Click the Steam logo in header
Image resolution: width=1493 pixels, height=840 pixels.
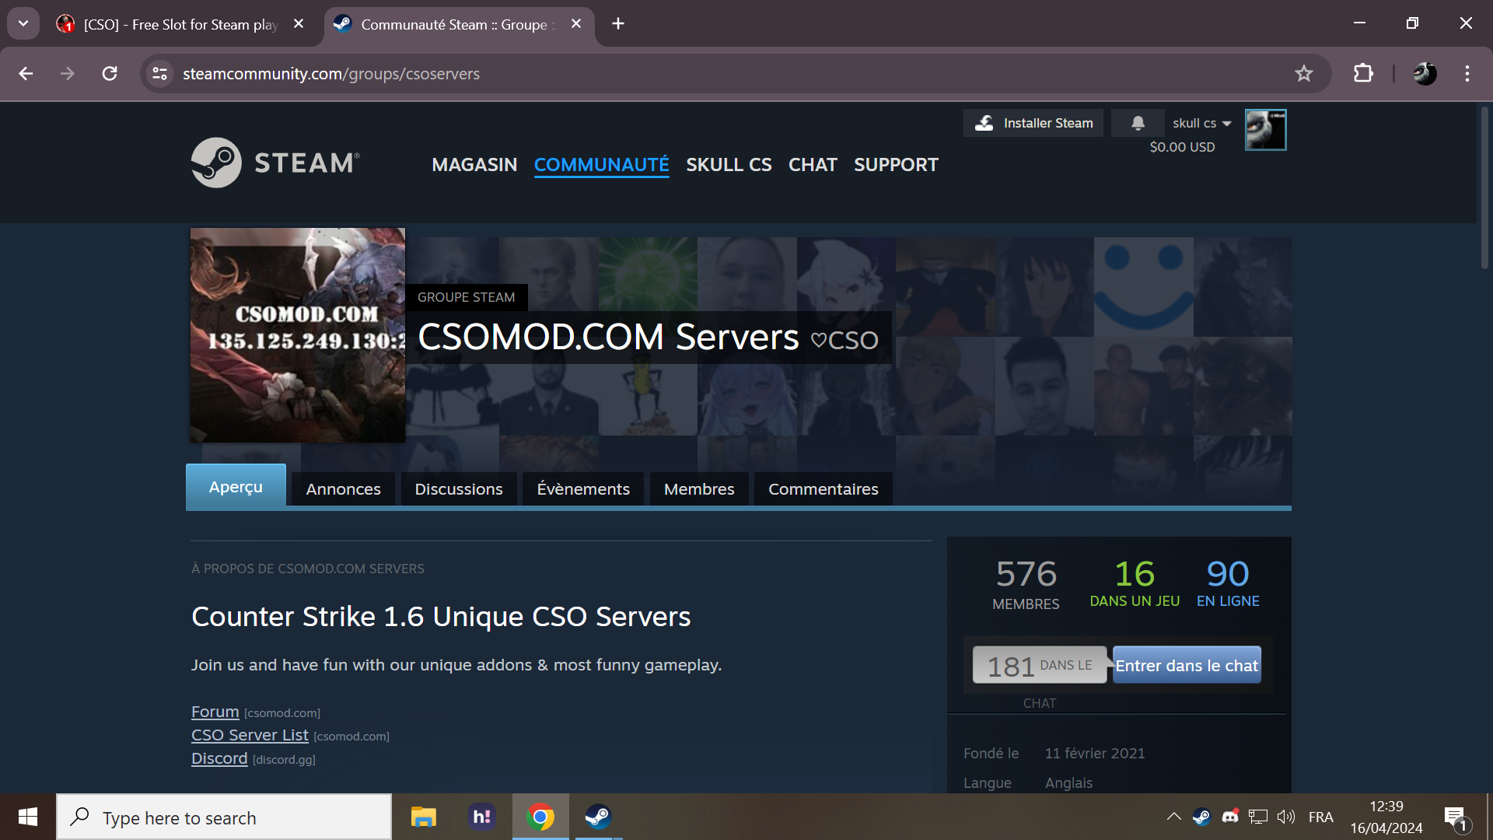click(275, 163)
